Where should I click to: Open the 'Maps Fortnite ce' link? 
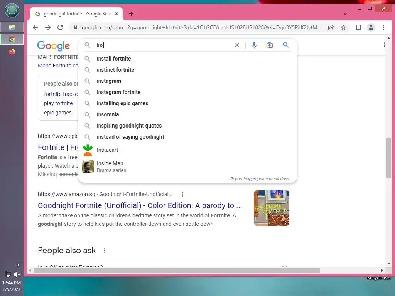pos(58,66)
